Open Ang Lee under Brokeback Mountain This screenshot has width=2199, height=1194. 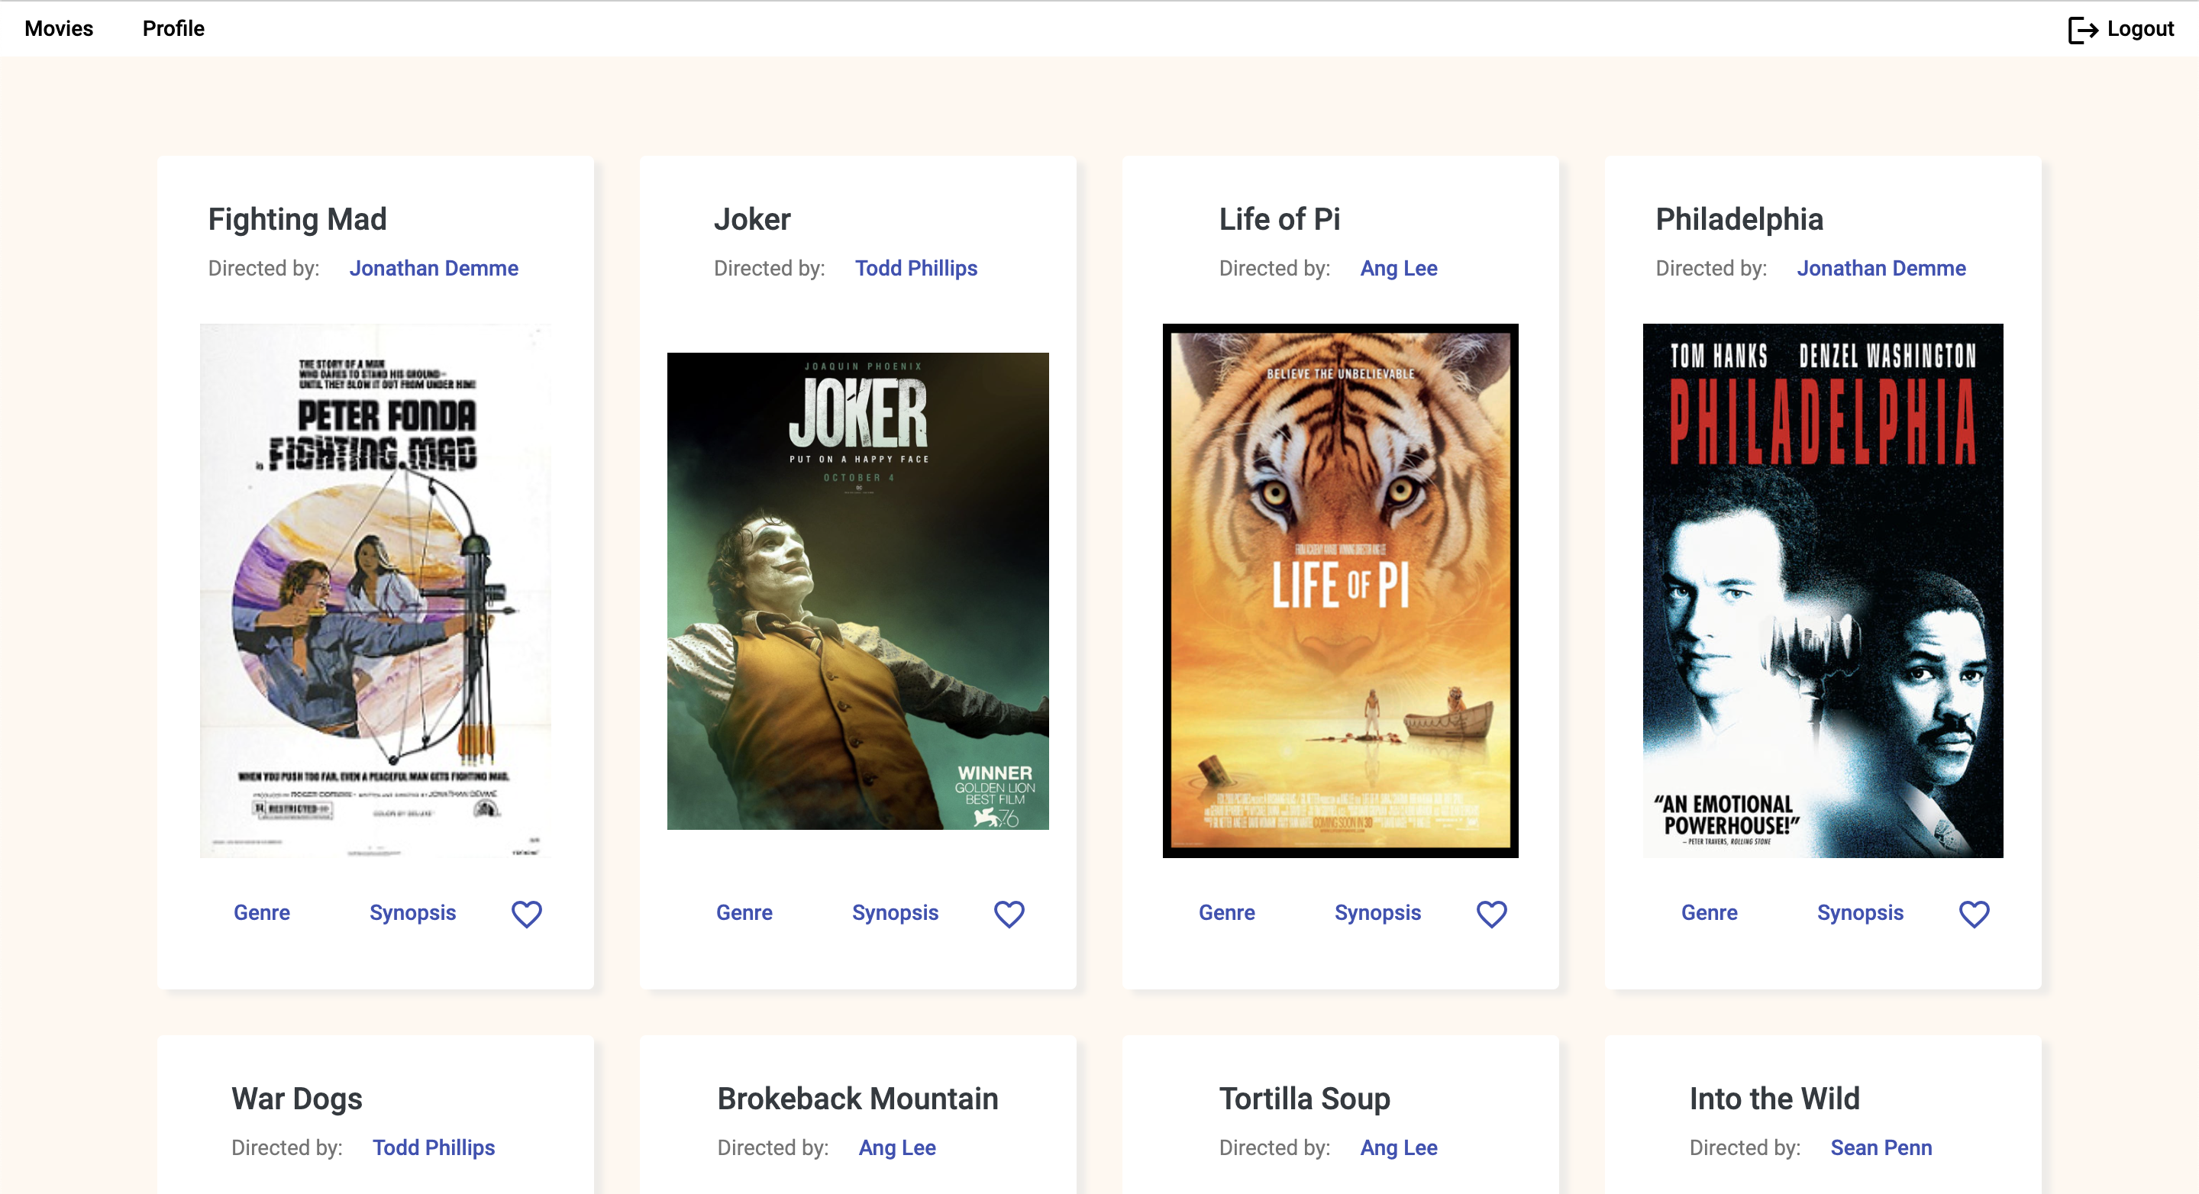pyautogui.click(x=897, y=1147)
